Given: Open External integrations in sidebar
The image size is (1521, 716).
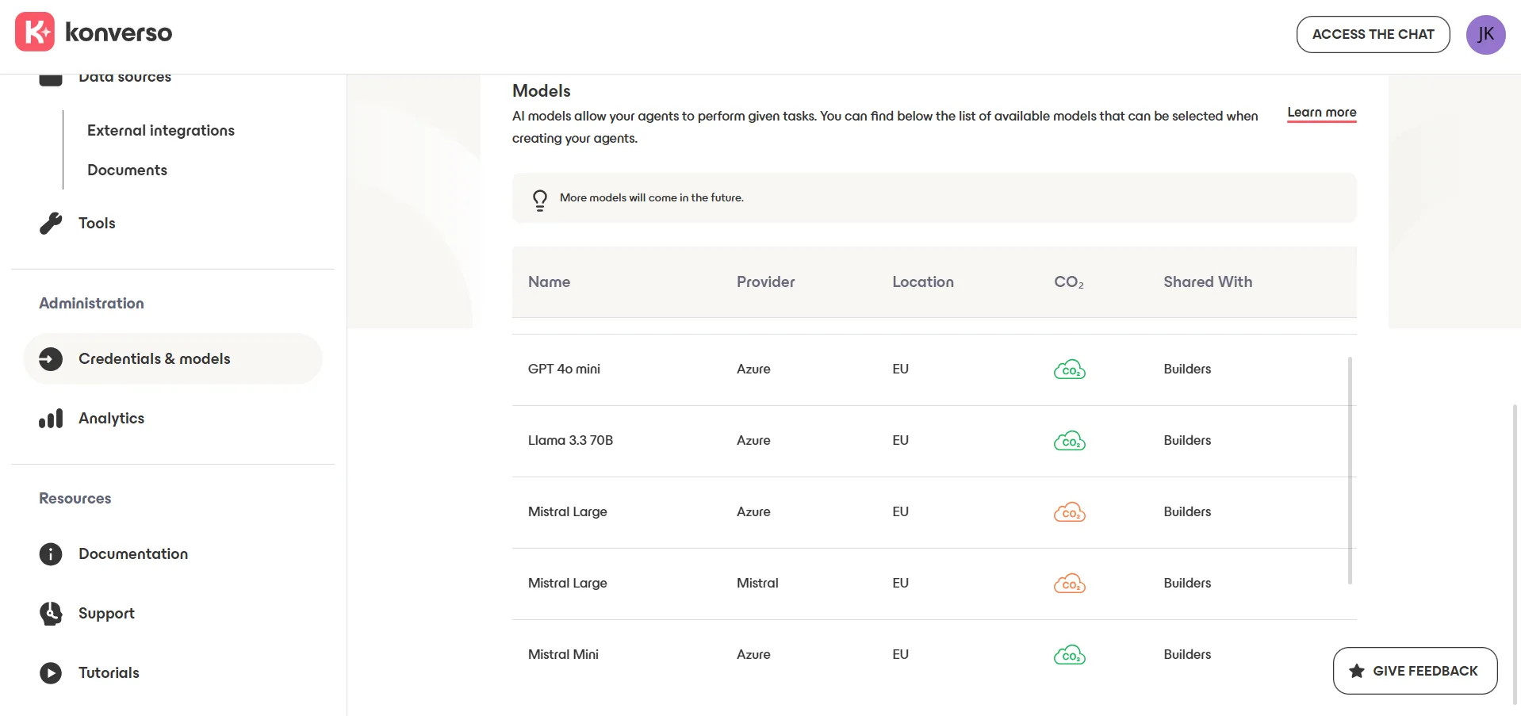Looking at the screenshot, I should pos(161,130).
